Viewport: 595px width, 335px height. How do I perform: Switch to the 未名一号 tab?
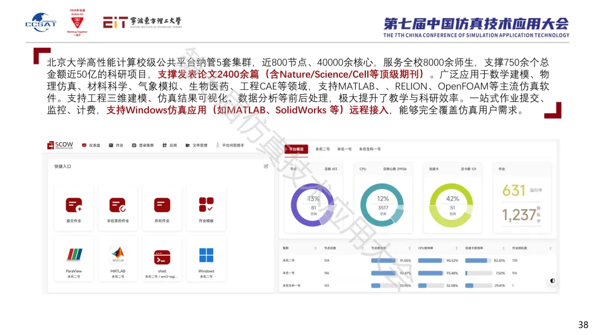coord(344,149)
